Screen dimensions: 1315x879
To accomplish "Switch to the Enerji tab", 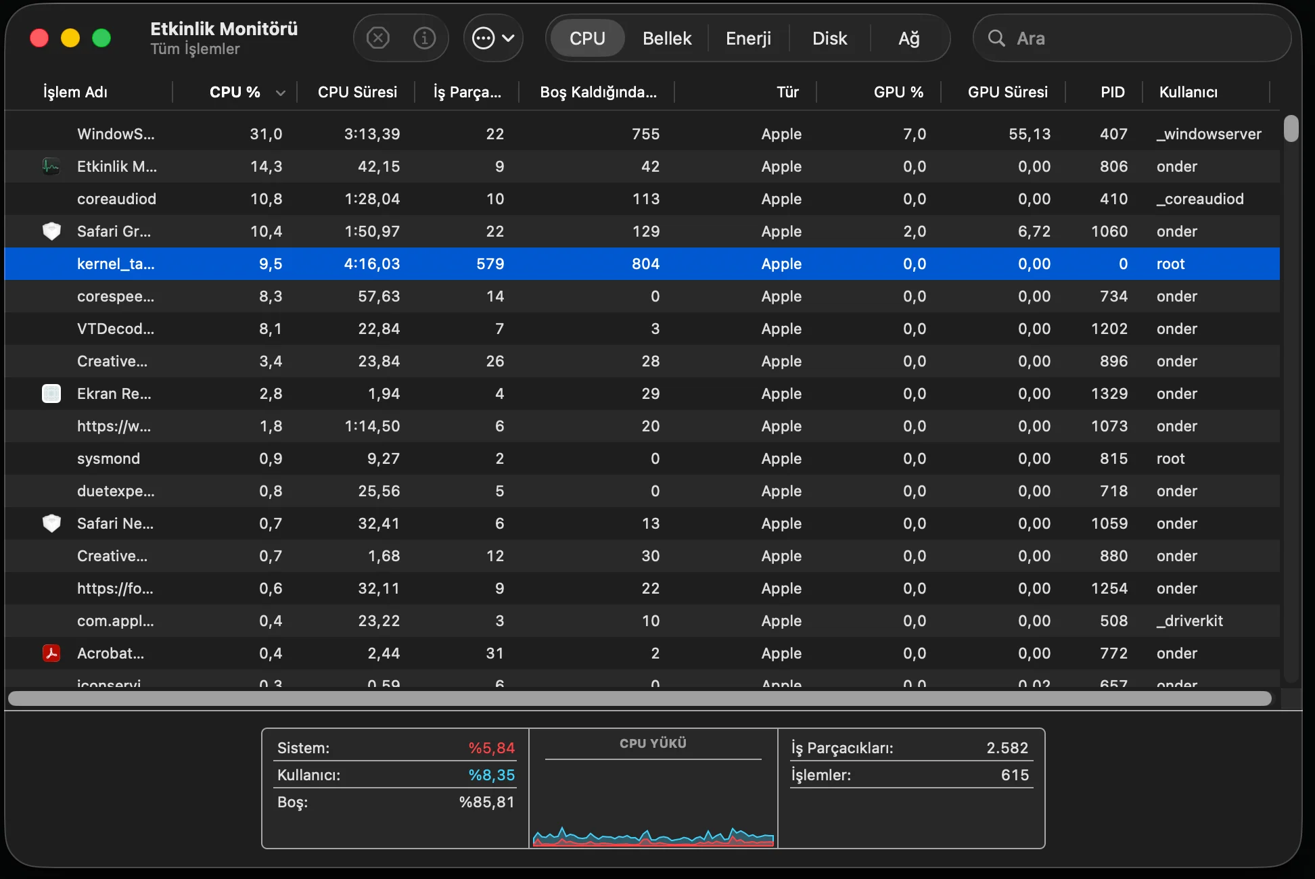I will [x=748, y=39].
